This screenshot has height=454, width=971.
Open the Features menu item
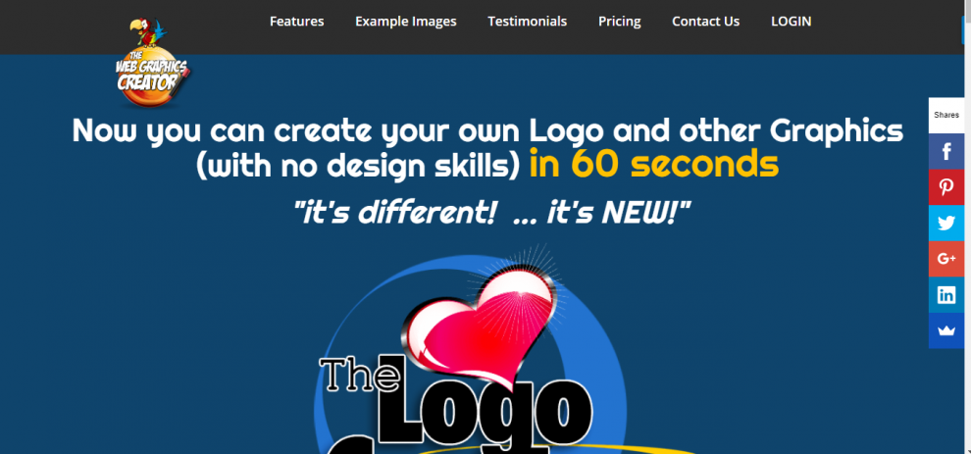[296, 21]
